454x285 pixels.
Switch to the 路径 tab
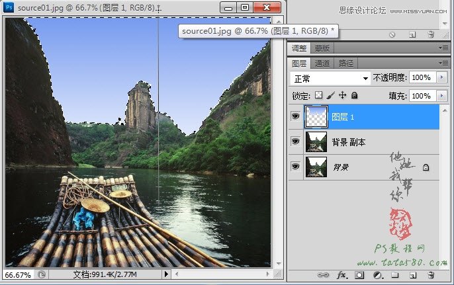coord(346,63)
